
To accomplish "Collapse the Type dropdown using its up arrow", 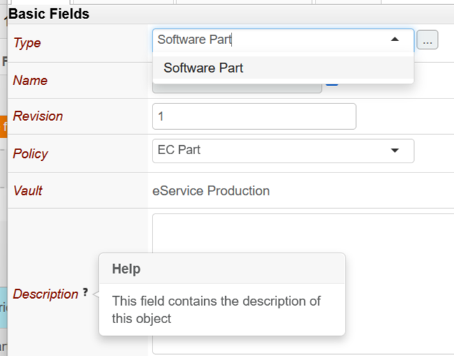I will click(x=395, y=40).
